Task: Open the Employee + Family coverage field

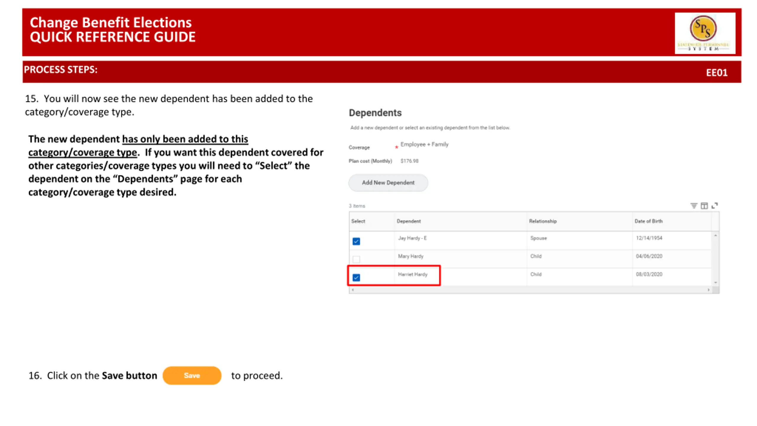Action: (424, 144)
